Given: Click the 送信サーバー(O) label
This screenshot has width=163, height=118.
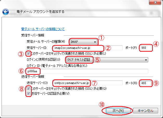Looking at the screenshot, I should click(37, 83).
